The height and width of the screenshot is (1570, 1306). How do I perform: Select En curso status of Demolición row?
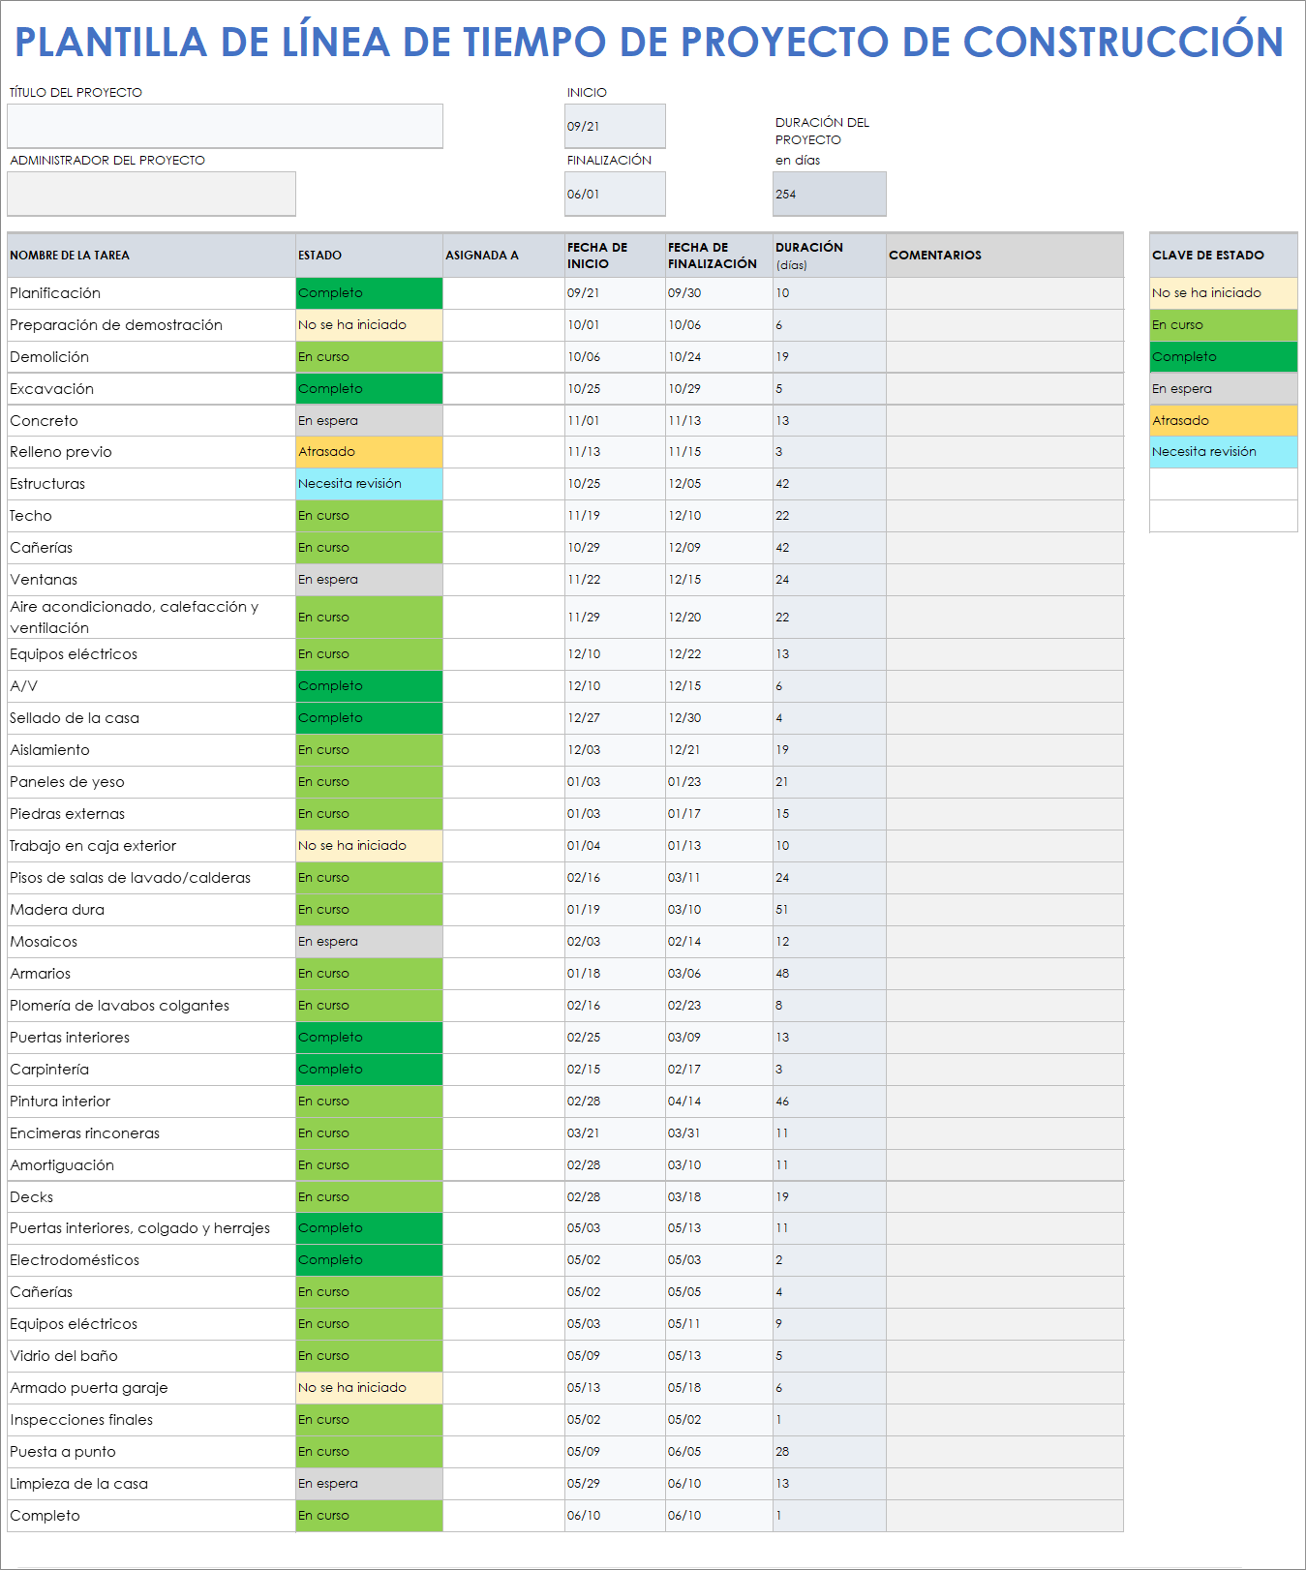point(369,357)
